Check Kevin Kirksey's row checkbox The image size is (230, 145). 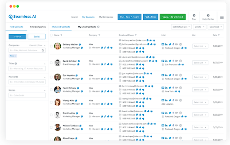(51, 90)
